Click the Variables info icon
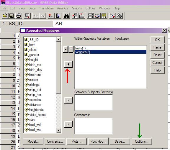Screen dimensions: 170x150 click(x=58, y=16)
